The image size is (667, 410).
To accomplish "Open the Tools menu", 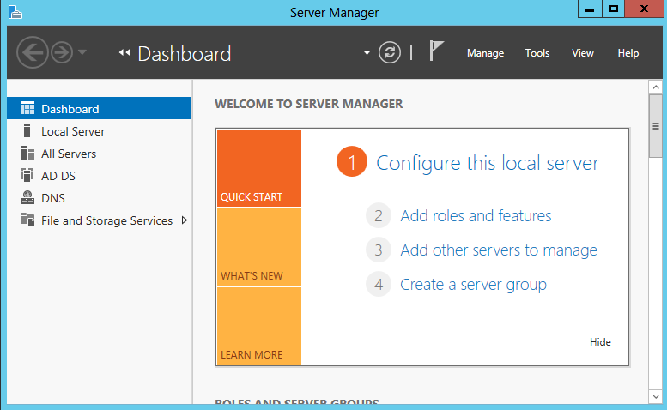I will (x=537, y=53).
